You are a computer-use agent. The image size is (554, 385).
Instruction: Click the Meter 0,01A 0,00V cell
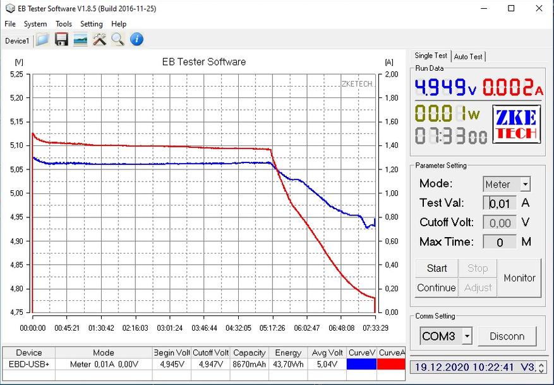(x=104, y=364)
